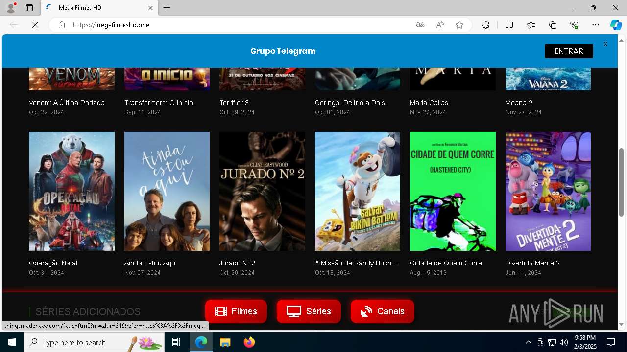This screenshot has height=352, width=627.
Task: Open the Séries section button
Action: (x=309, y=311)
